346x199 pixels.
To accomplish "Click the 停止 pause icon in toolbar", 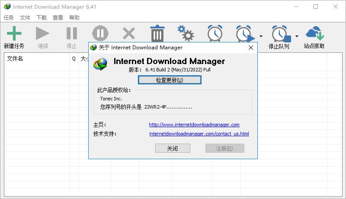I will point(71,34).
